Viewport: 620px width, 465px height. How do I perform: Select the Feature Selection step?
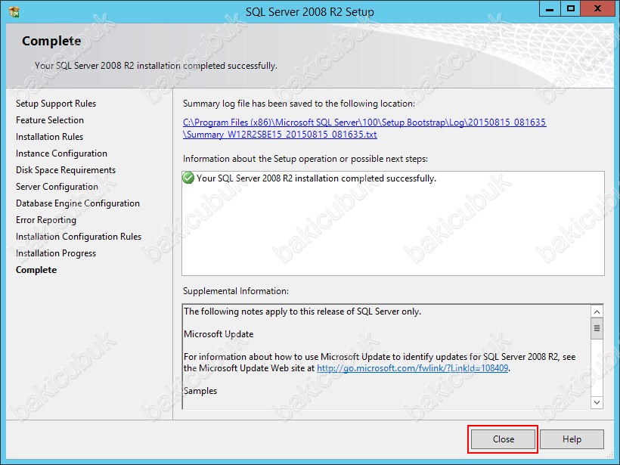point(50,120)
